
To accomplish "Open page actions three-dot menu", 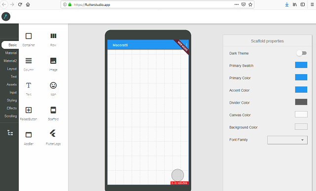I will click(237, 4).
